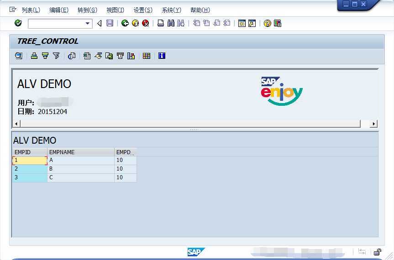Select value 10 in row A
Image resolution: width=394 pixels, height=260 pixels.
(126, 160)
